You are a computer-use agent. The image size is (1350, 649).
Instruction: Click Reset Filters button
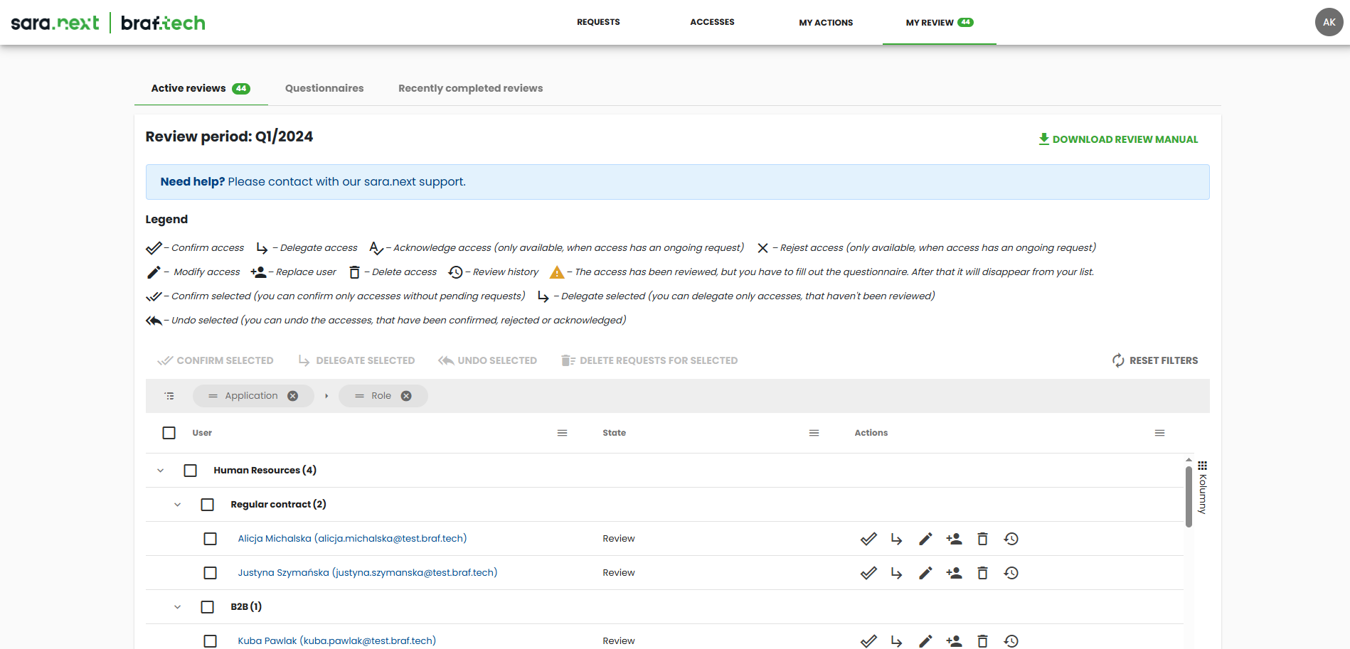(x=1155, y=360)
